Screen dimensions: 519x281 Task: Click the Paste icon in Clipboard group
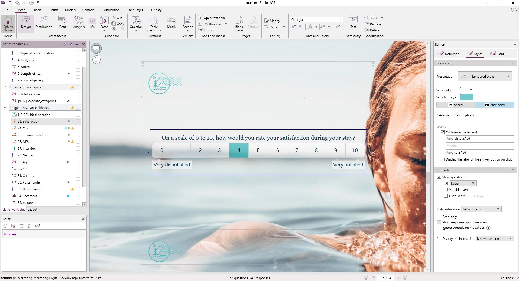pyautogui.click(x=104, y=23)
